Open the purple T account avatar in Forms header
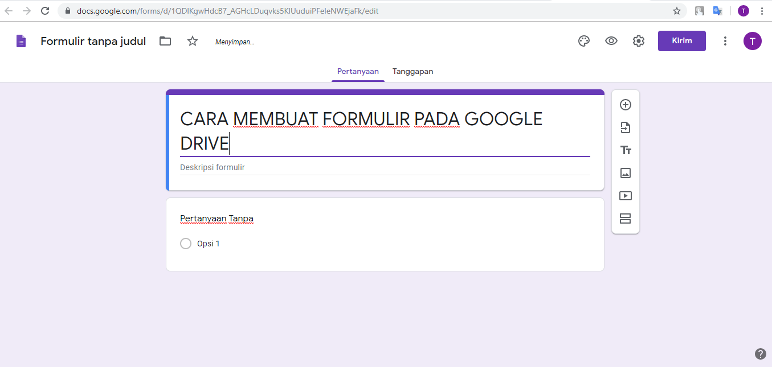 (x=753, y=41)
